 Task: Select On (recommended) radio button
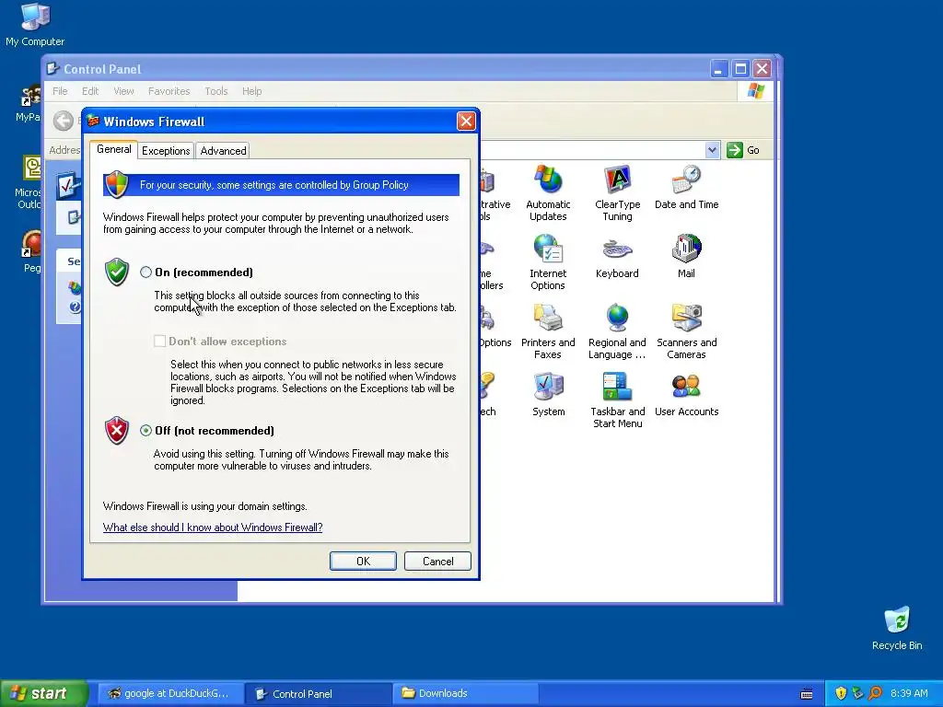point(146,272)
